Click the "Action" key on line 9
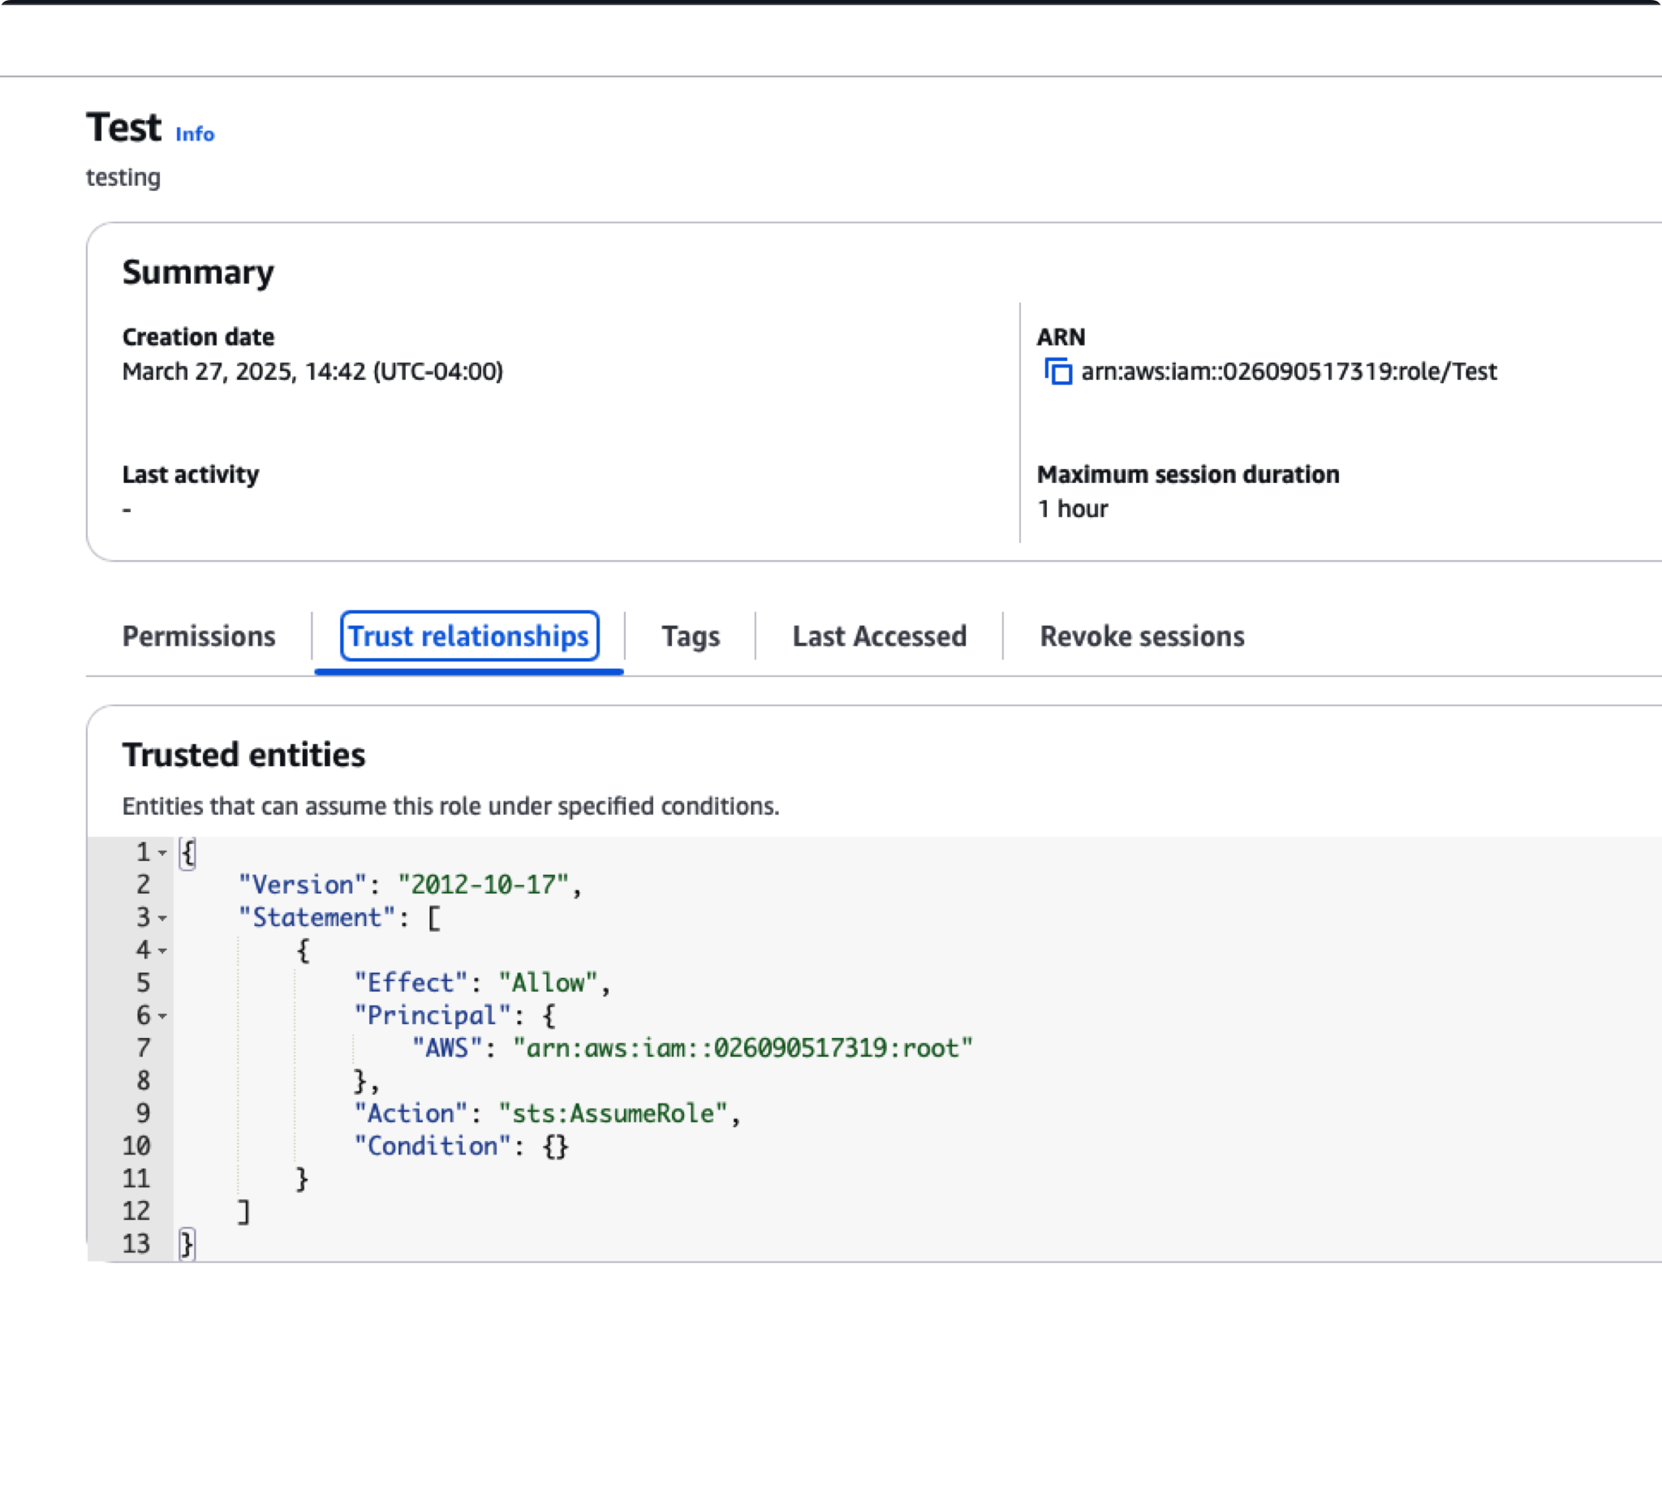This screenshot has width=1662, height=1490. tap(410, 1114)
